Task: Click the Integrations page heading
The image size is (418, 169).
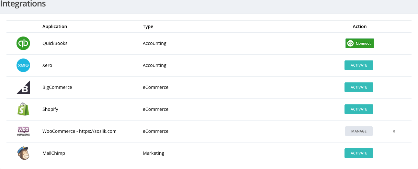Action: 23,4
